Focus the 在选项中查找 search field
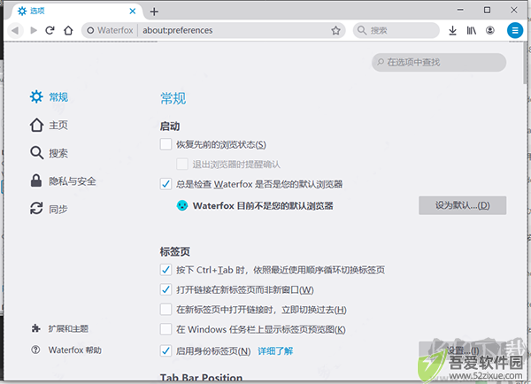The width and height of the screenshot is (531, 384). (x=439, y=62)
